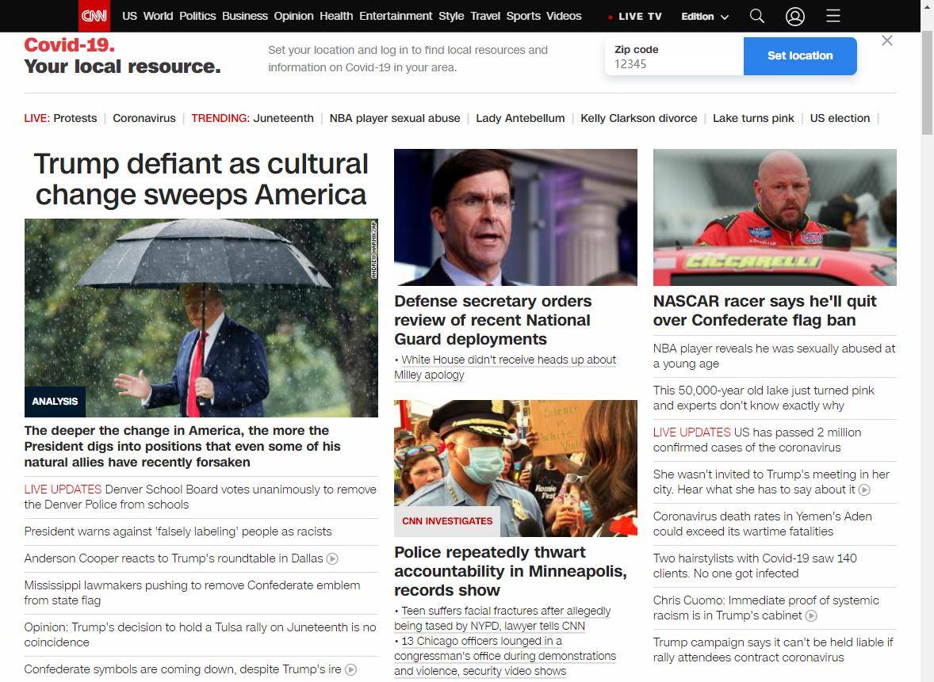Click the CNN logo
The height and width of the screenshot is (682, 934).
click(x=94, y=16)
